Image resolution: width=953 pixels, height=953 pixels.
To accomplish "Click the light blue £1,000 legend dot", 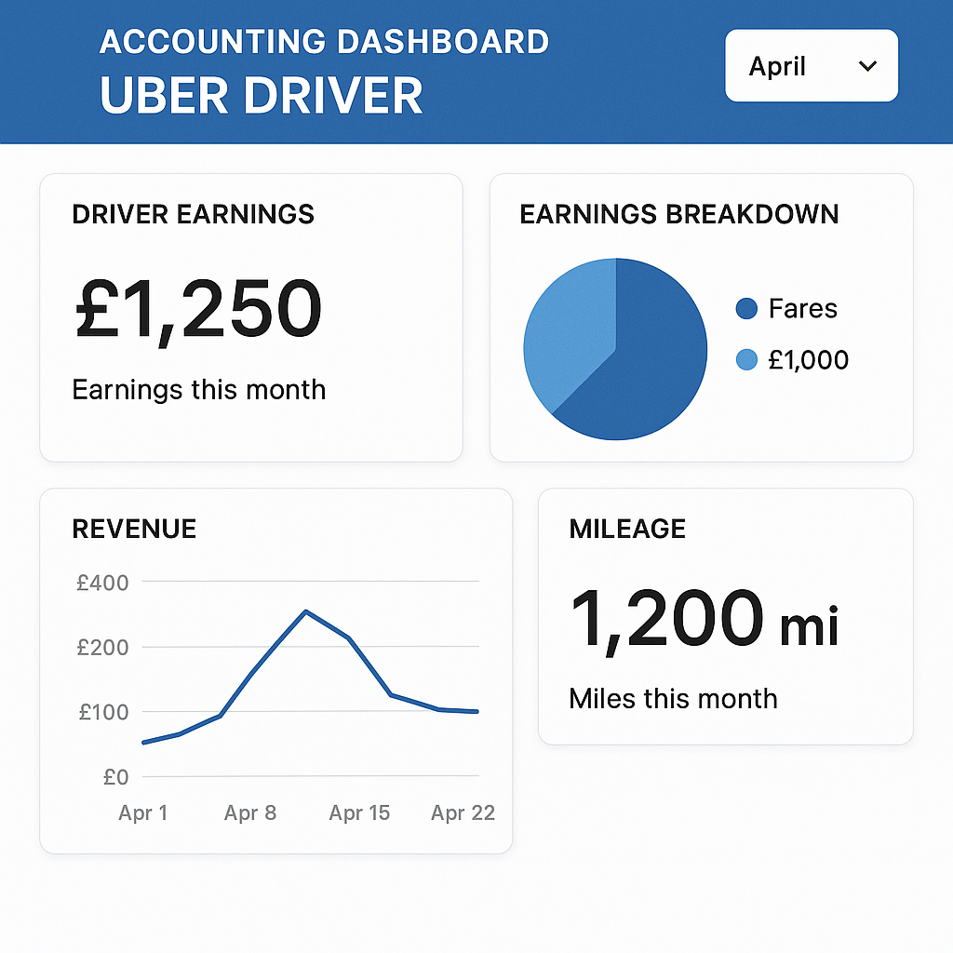I will click(x=746, y=360).
